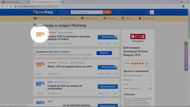
Task: Close the Сільпо ad with X icon
Action: (x=34, y=56)
